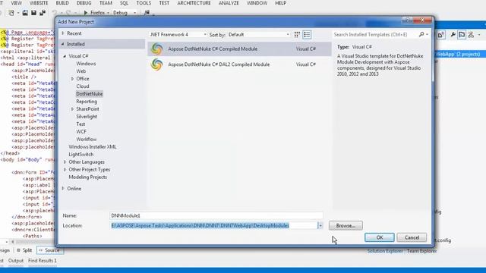The width and height of the screenshot is (486, 273).
Task: Click the Undo arrow in the toolbar
Action: pyautogui.click(x=55, y=13)
